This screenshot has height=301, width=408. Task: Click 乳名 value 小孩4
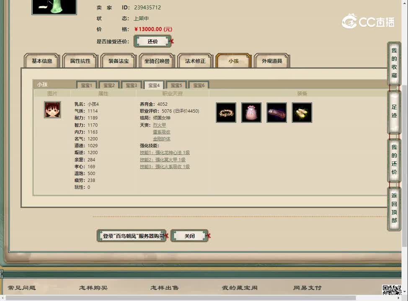click(x=93, y=104)
